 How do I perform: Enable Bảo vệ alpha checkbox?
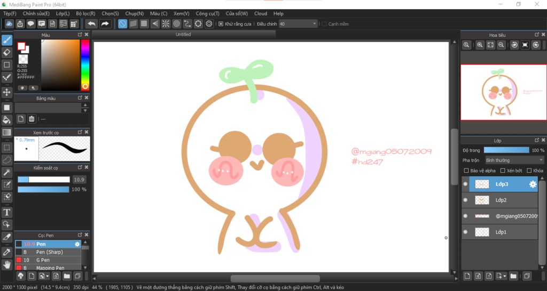(x=466, y=171)
